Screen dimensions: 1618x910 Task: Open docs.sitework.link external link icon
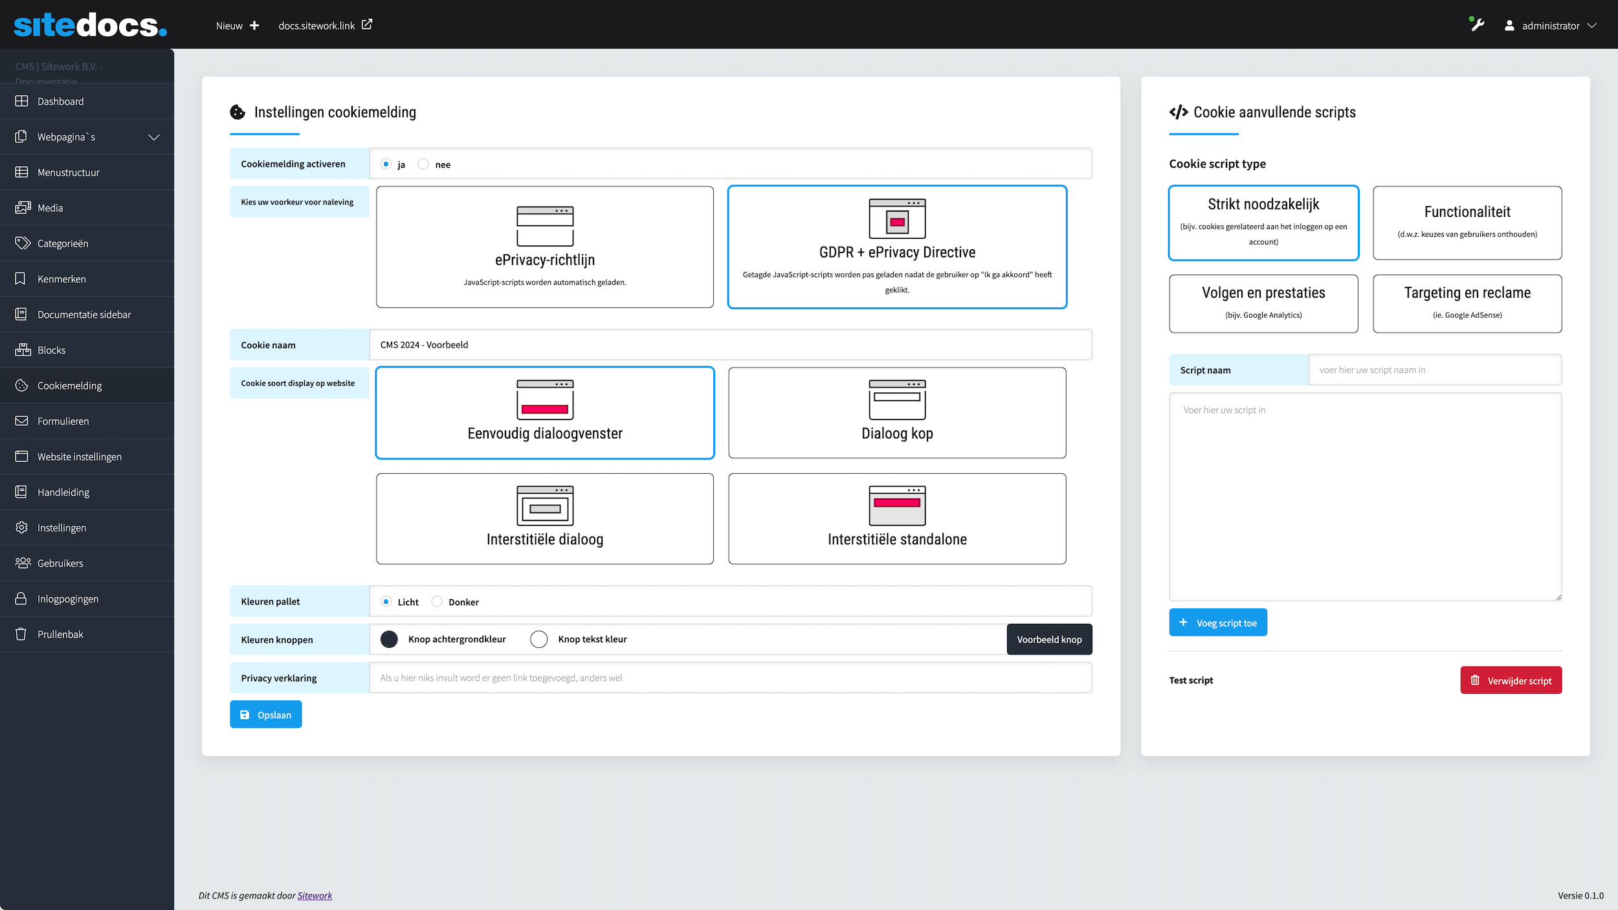[x=367, y=25]
